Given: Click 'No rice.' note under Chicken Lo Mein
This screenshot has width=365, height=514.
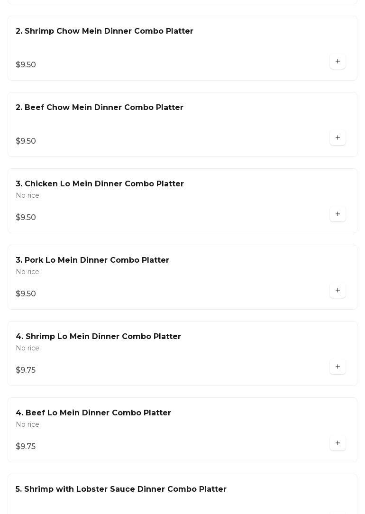Looking at the screenshot, I should [28, 196].
